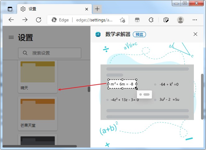Click the -4z² + 13z - 3 = 0 equation
Screen dimensions: 206x150
(124, 100)
